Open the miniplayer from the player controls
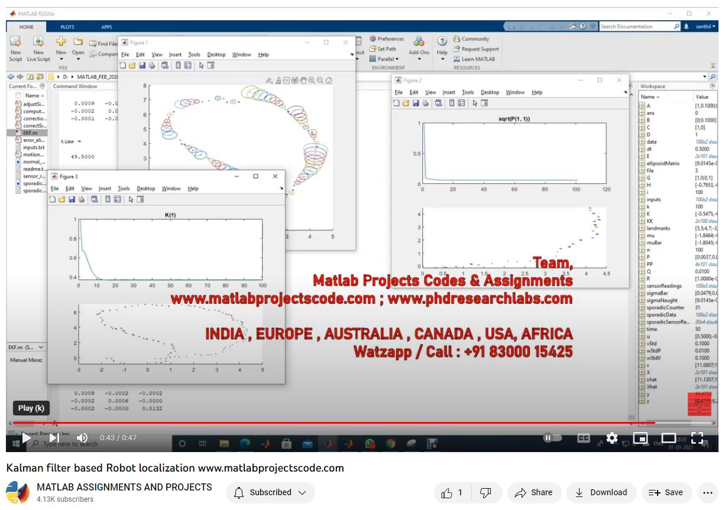Viewport: 725px width, 510px height. click(640, 438)
